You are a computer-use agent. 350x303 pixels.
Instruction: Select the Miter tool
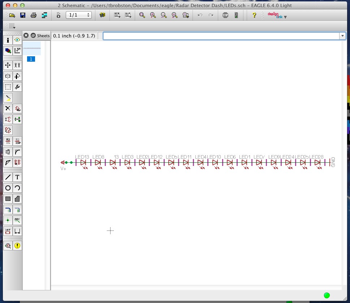(17, 152)
